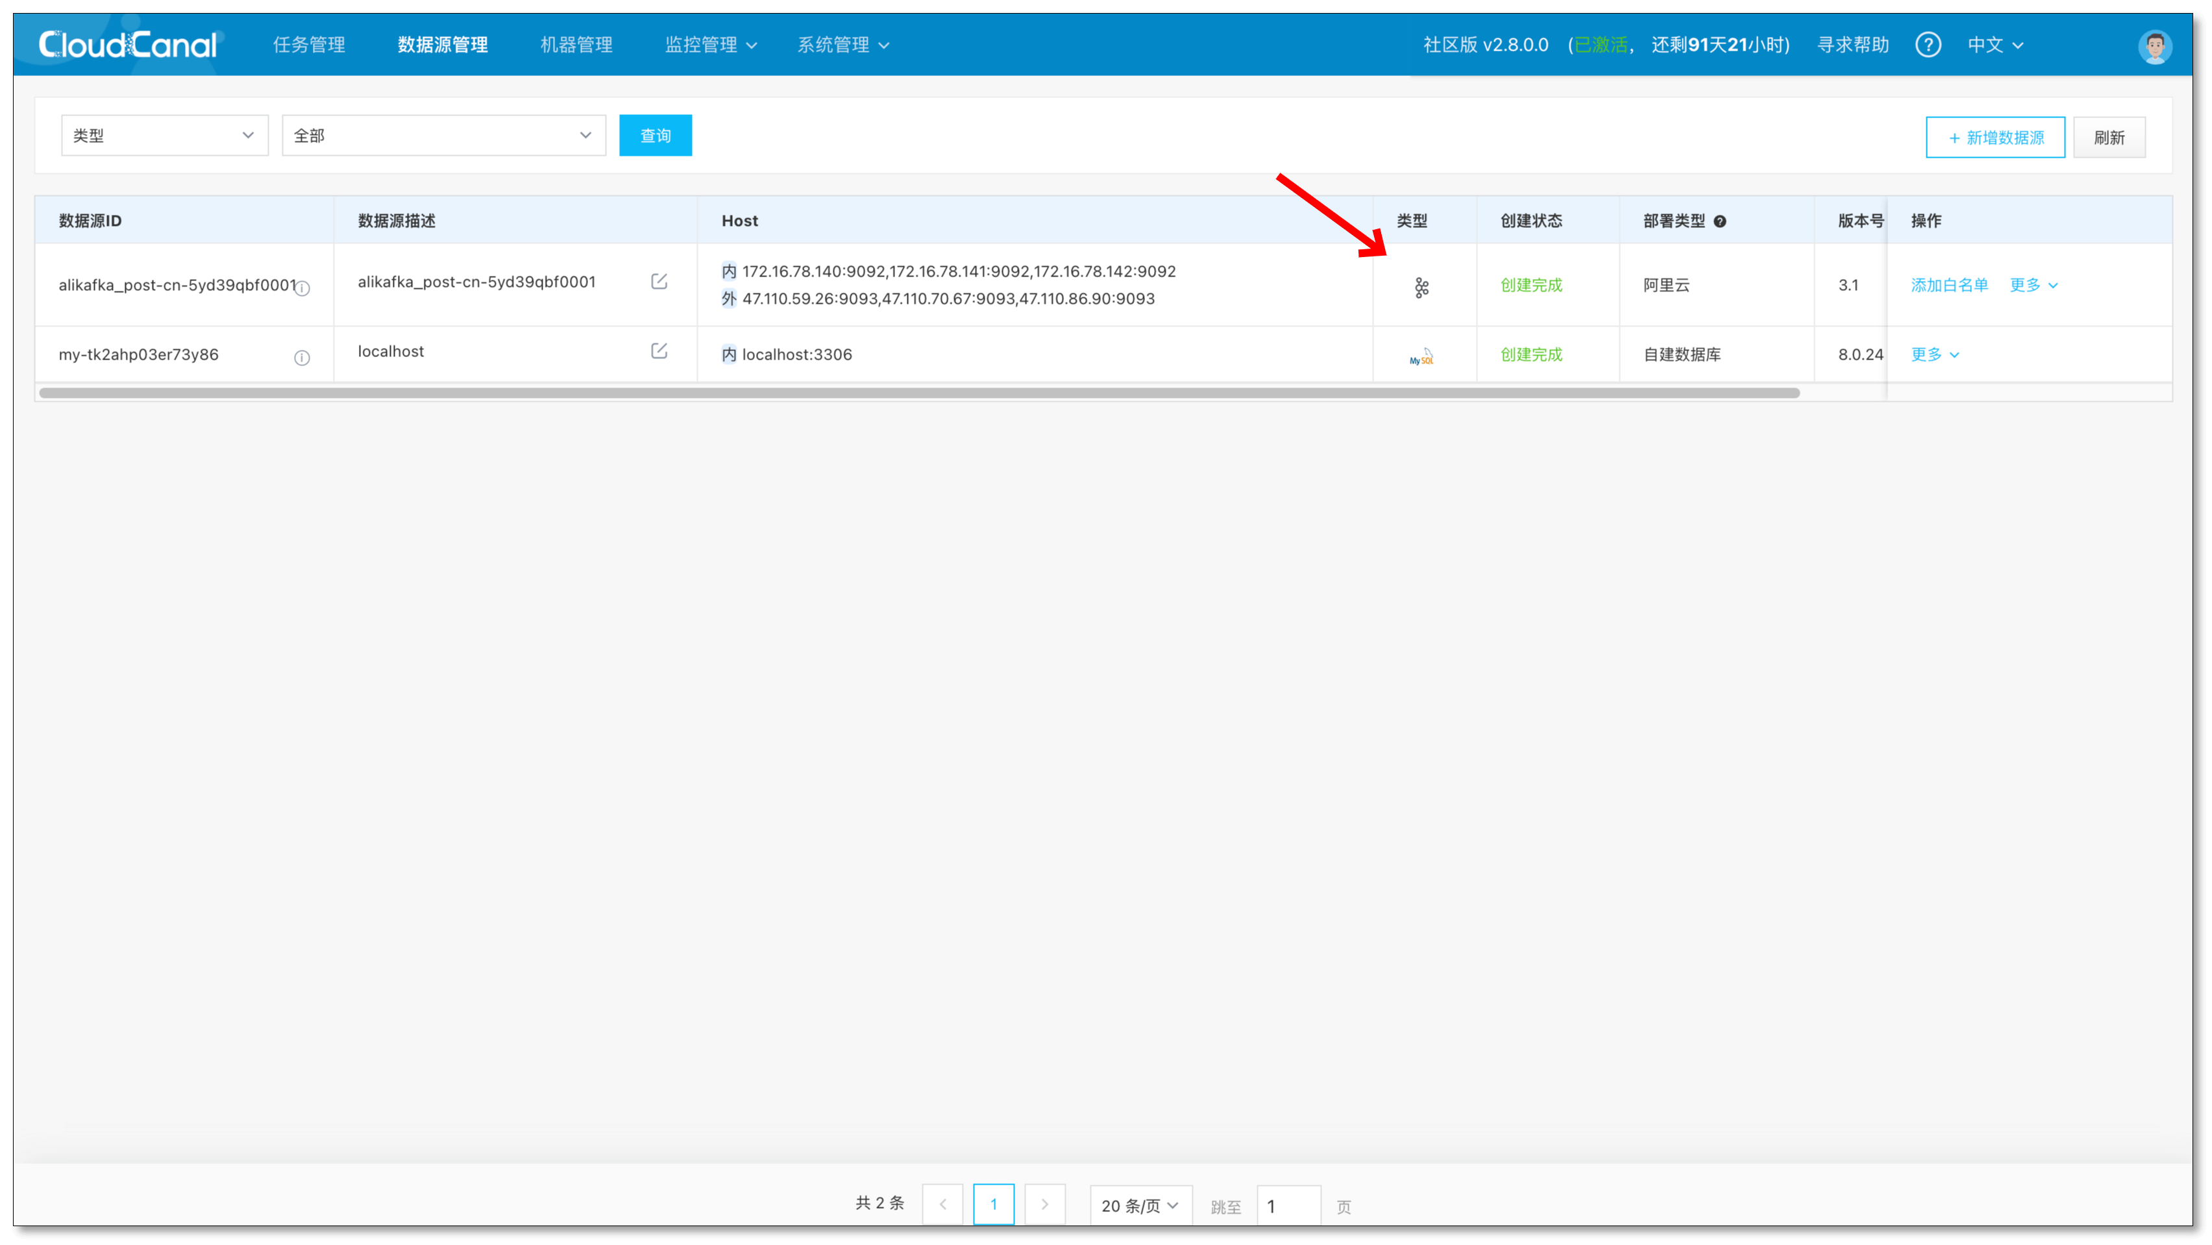This screenshot has height=1245, width=2212.
Task: Click the 查询 button
Action: [x=655, y=136]
